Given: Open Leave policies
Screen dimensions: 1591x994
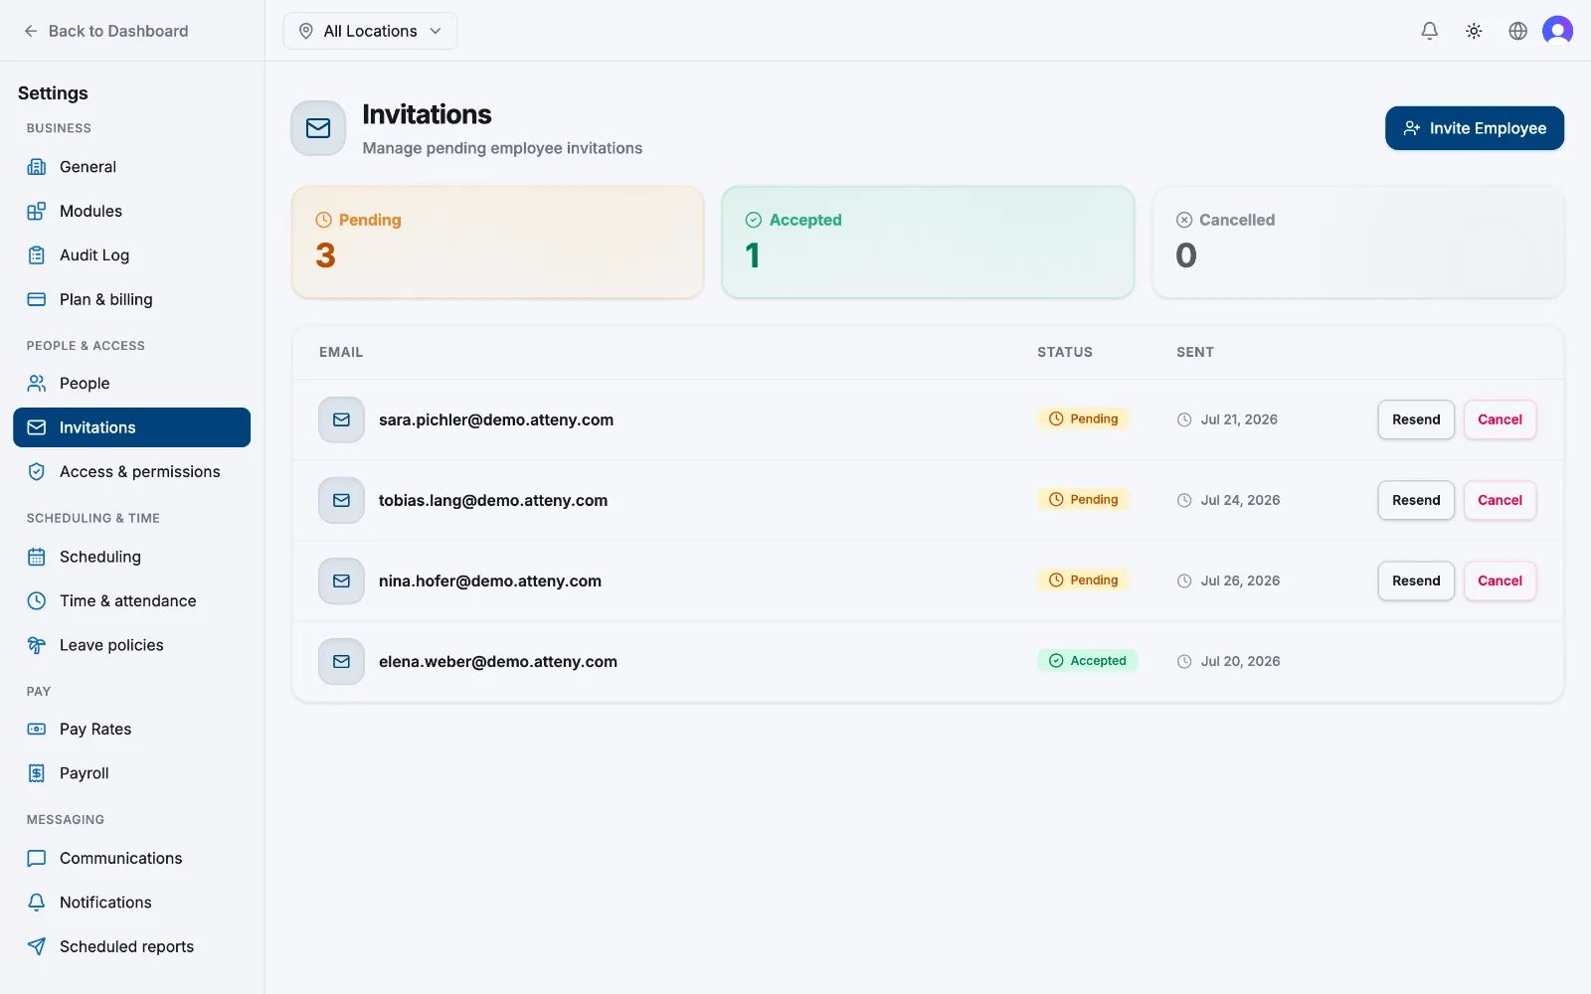Looking at the screenshot, I should (131, 645).
